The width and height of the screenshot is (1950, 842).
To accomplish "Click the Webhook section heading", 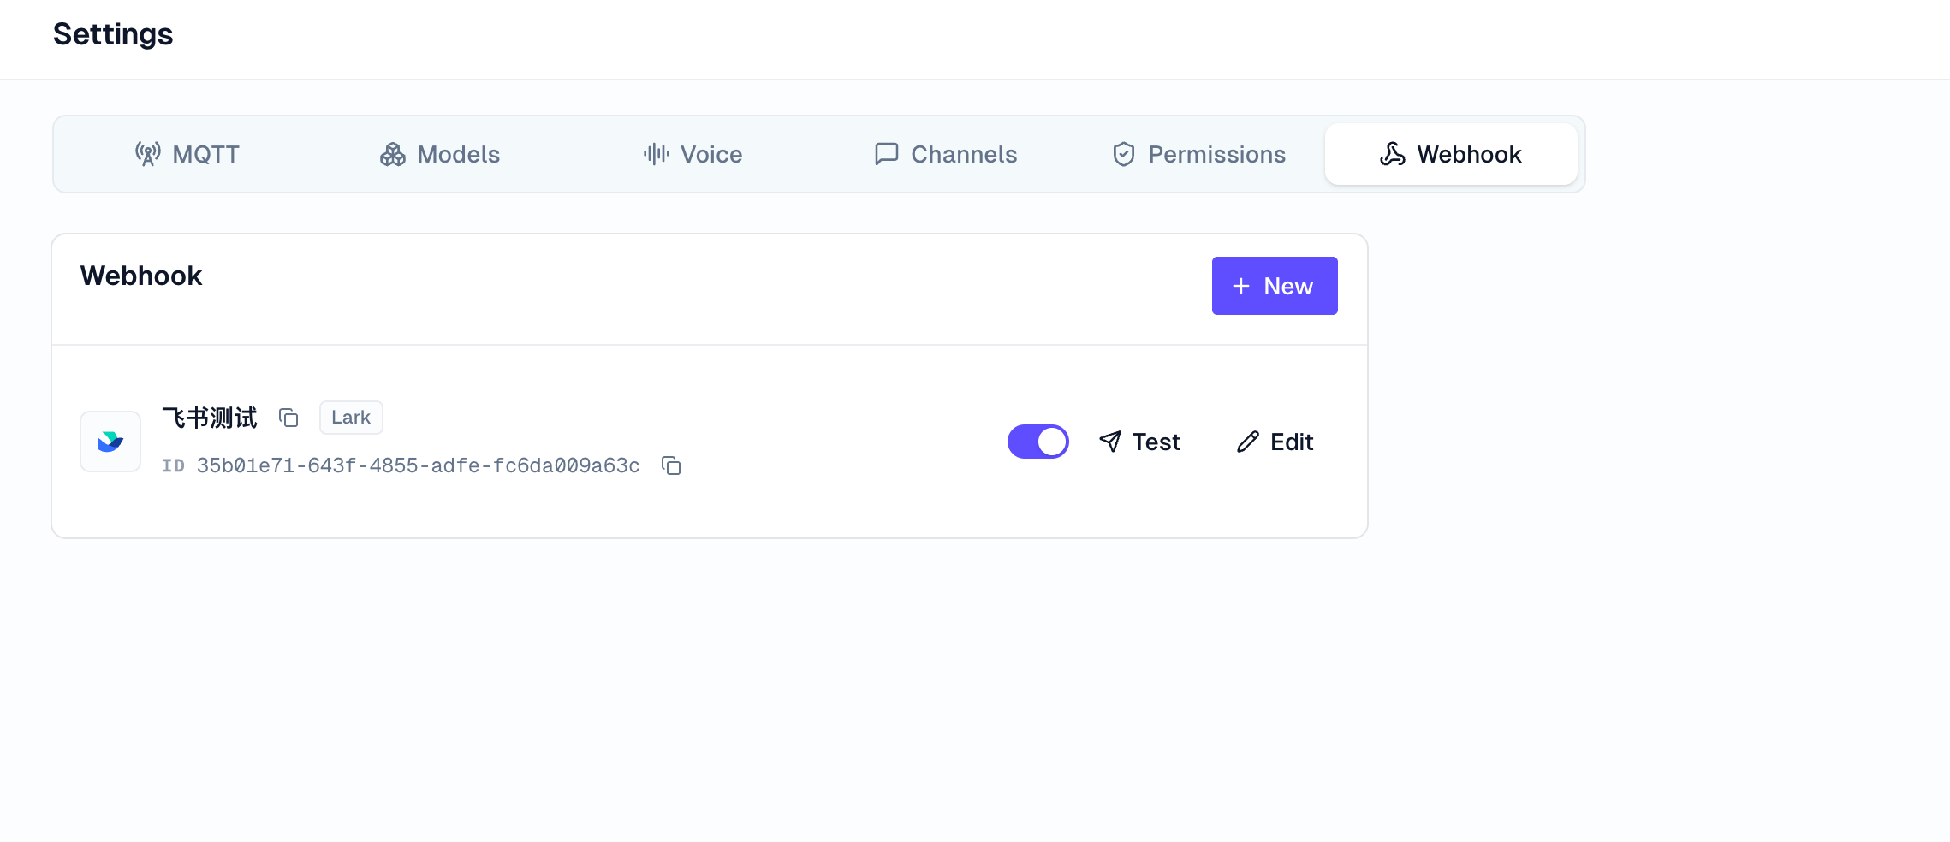I will point(141,276).
